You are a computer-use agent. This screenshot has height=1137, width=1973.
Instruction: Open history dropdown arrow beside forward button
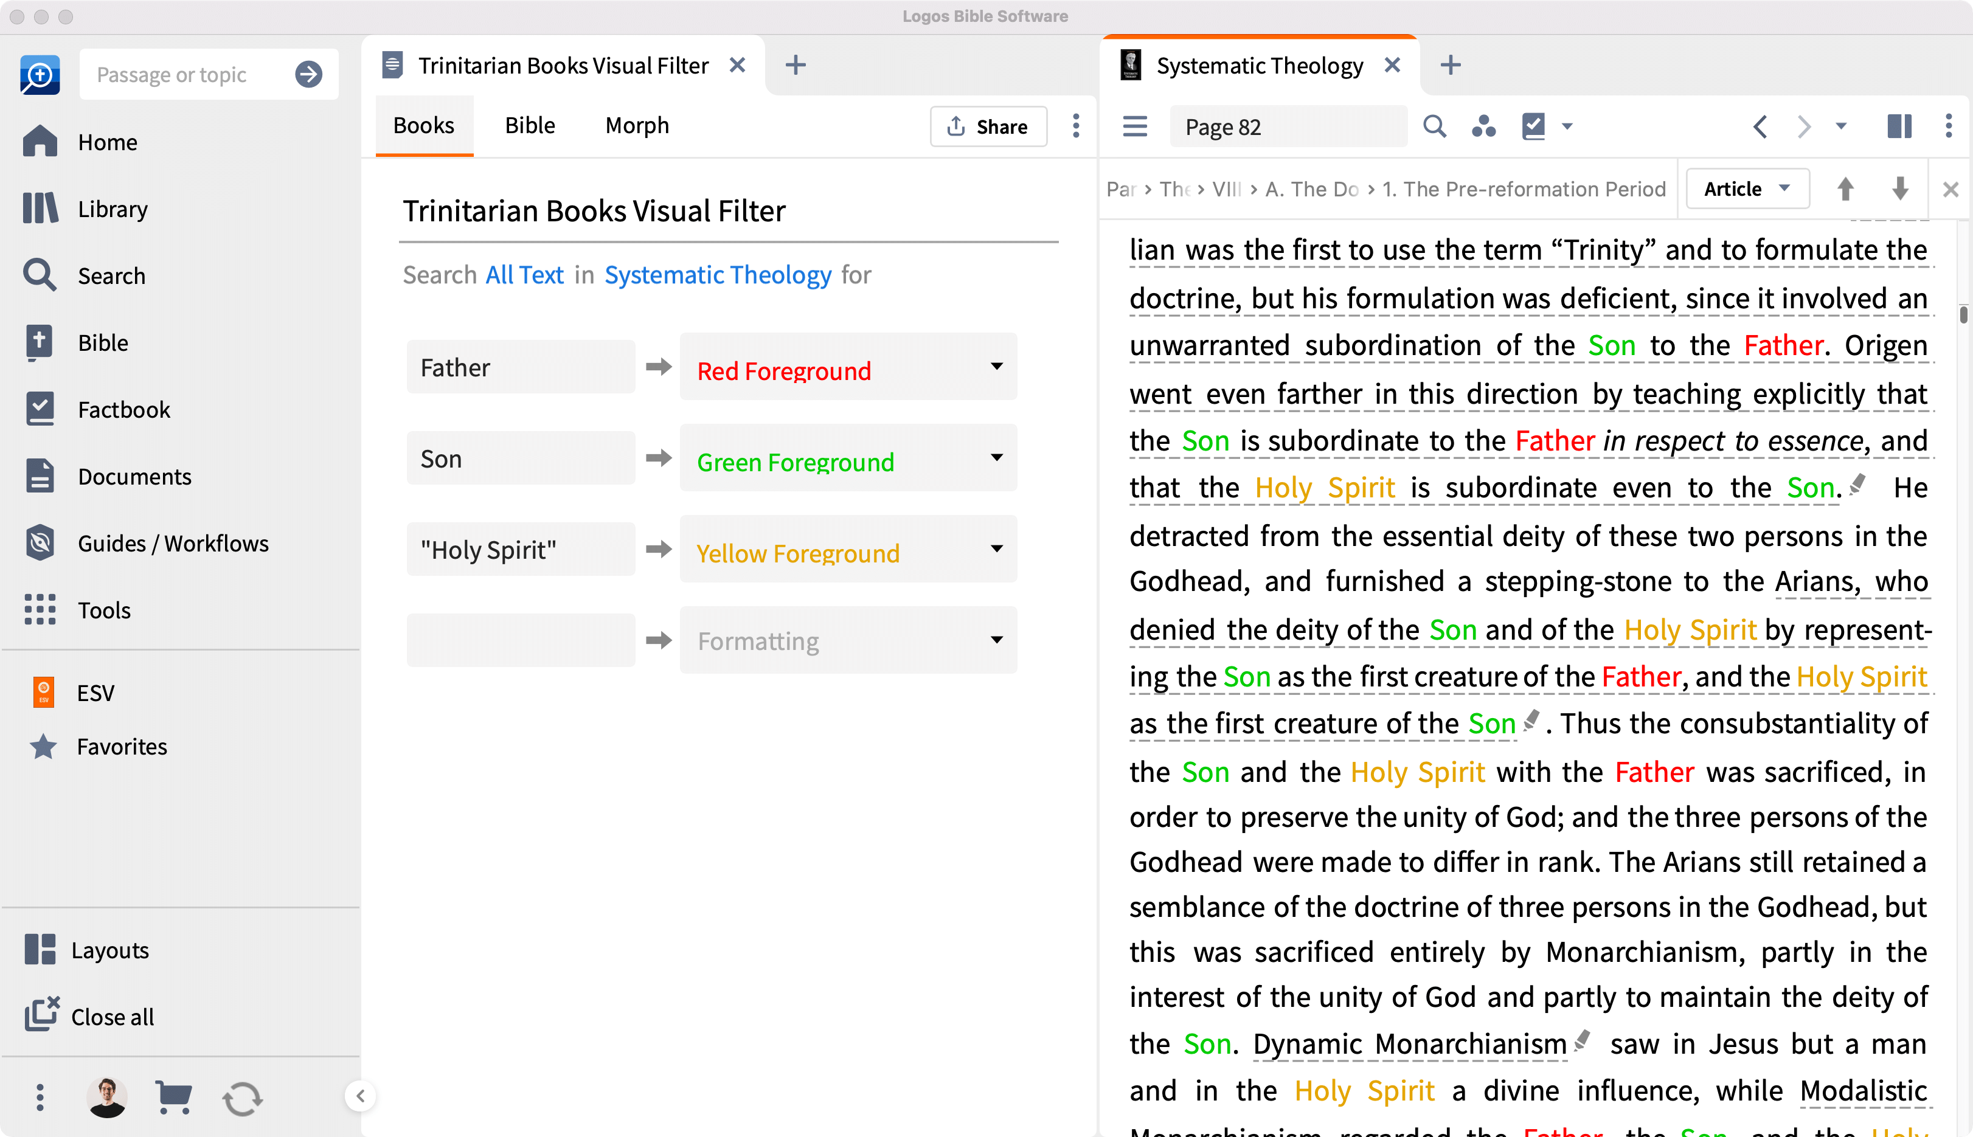pos(1841,126)
